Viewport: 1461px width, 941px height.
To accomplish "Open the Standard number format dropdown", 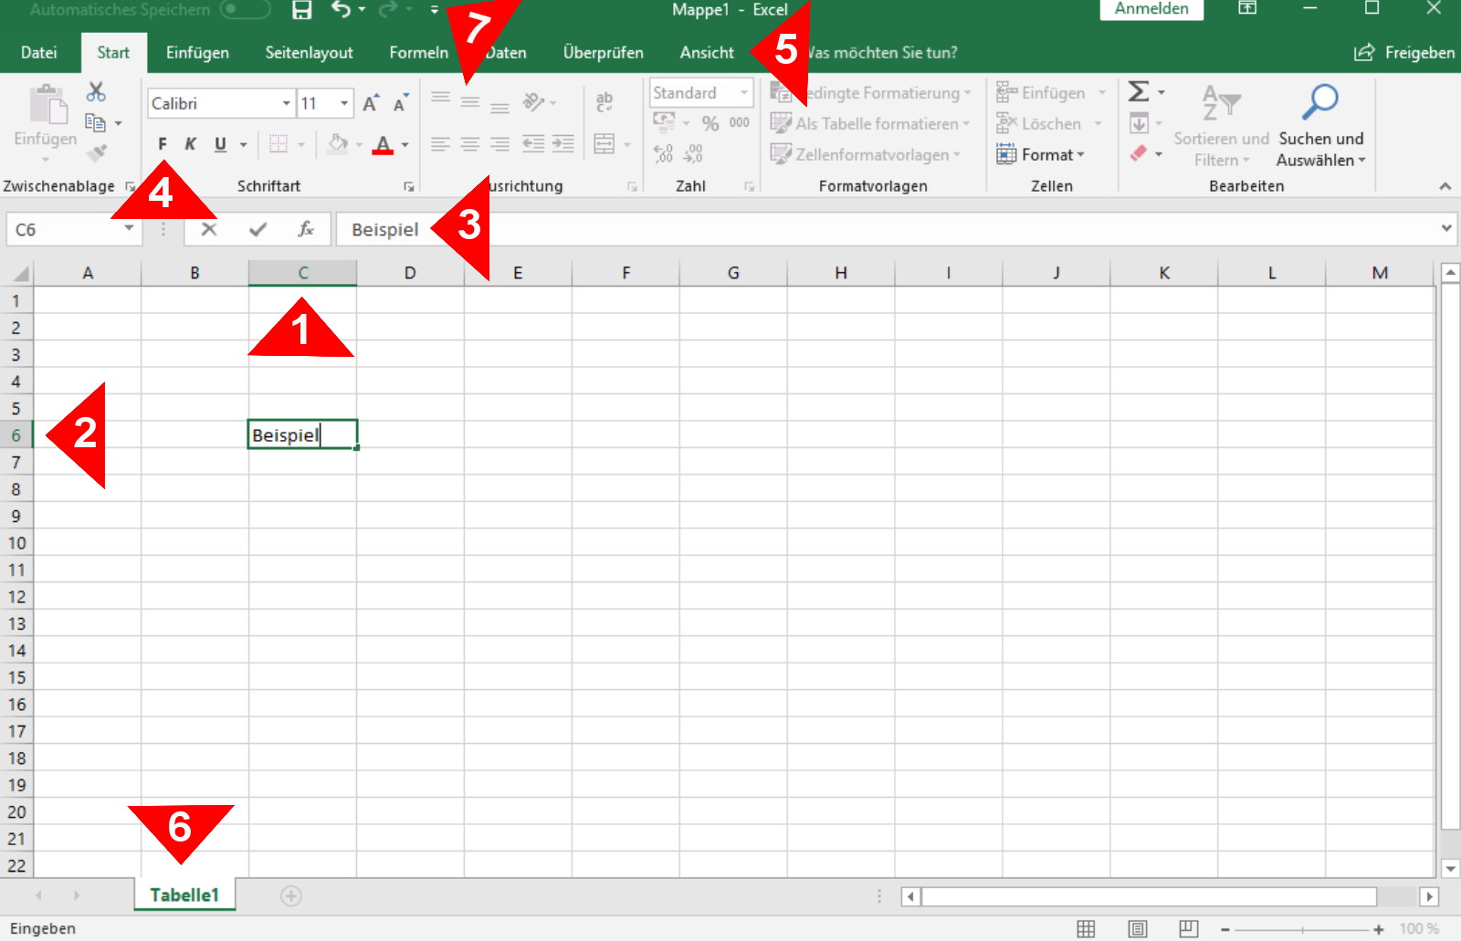I will (x=744, y=93).
